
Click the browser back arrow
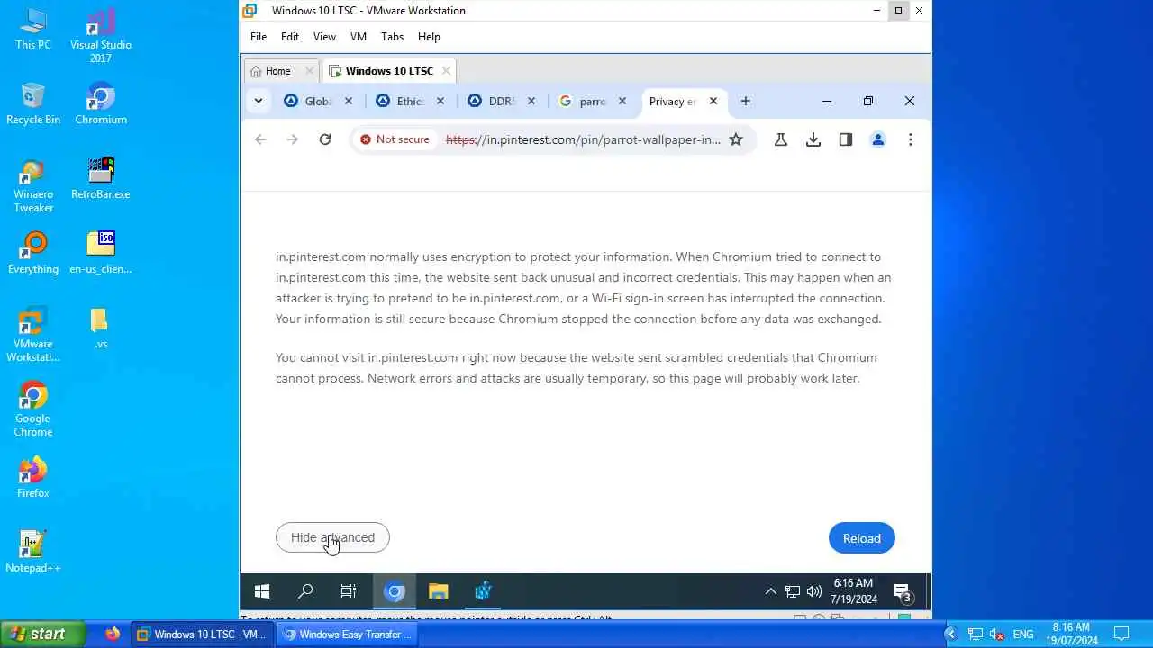pyautogui.click(x=260, y=139)
